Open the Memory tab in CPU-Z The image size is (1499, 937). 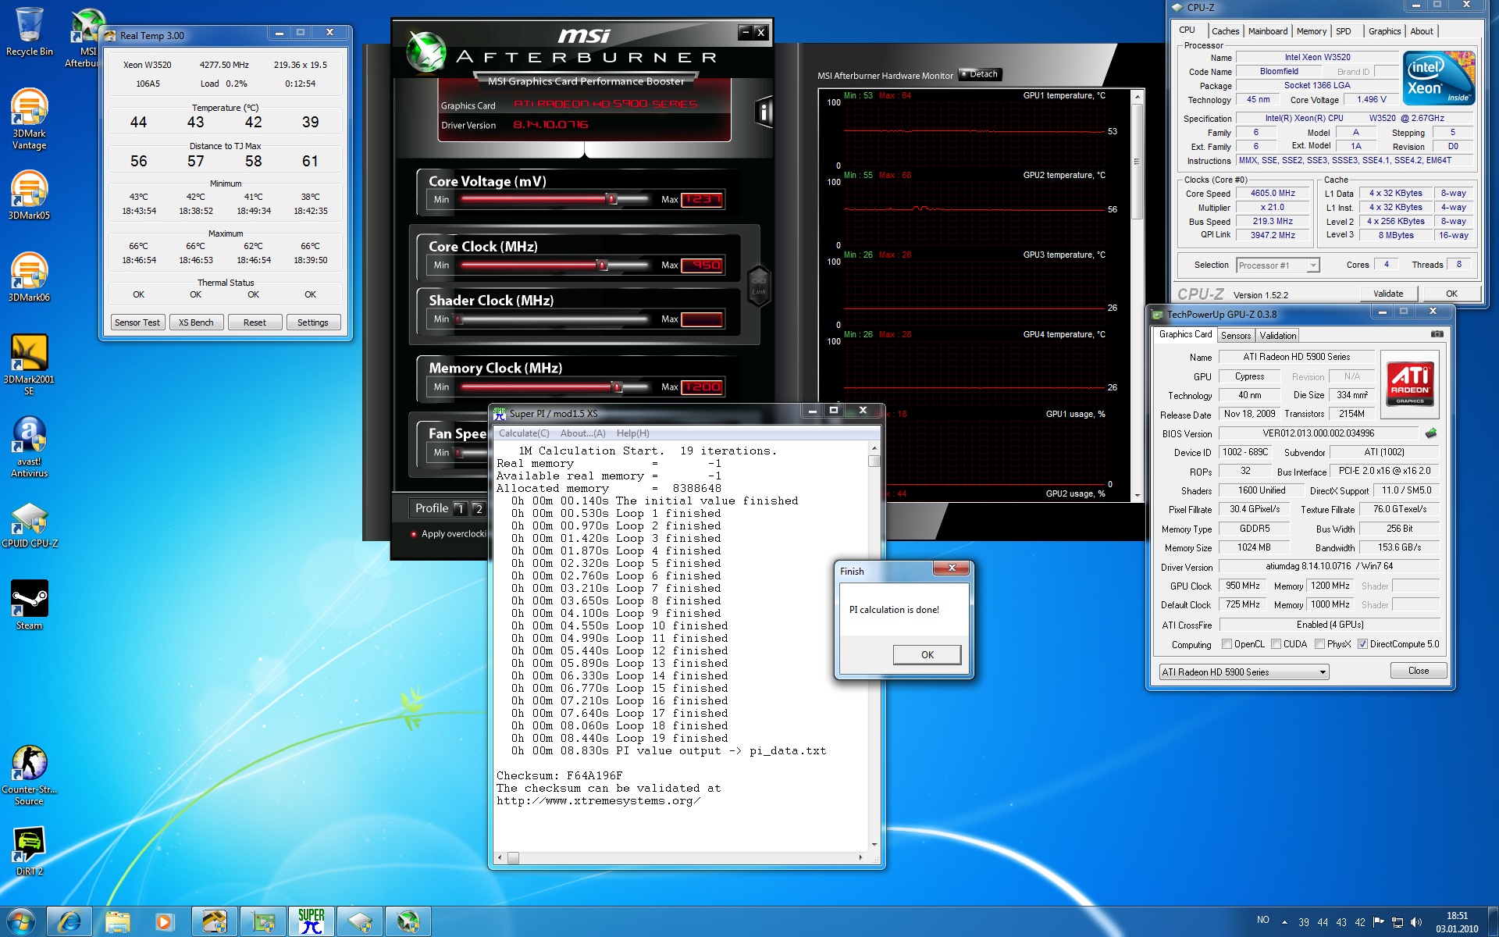pos(1312,31)
